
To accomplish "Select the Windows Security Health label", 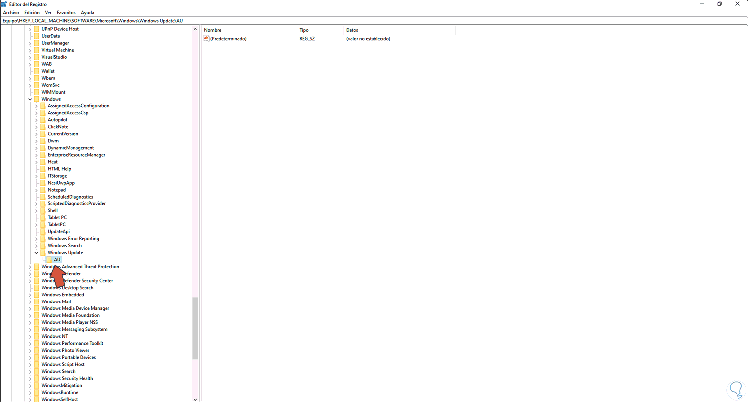I will (x=67, y=378).
